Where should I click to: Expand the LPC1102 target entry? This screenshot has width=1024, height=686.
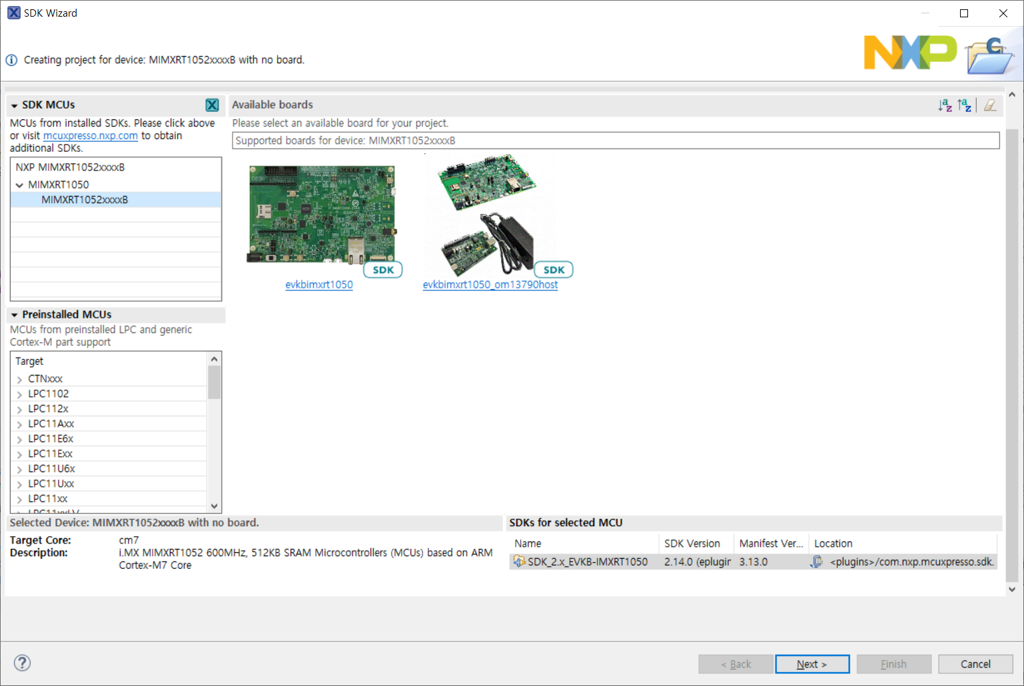point(19,393)
